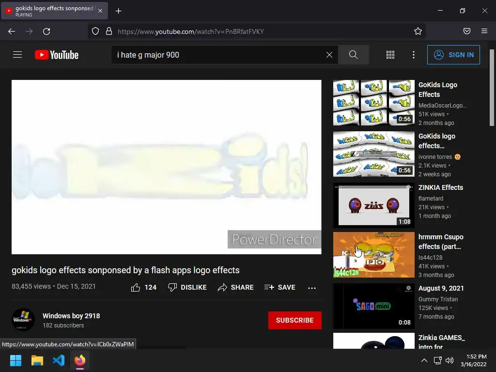Click the flametard channel name
Image resolution: width=496 pixels, height=372 pixels.
coord(431,198)
